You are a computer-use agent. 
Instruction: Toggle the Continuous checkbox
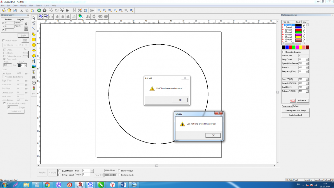(60, 171)
